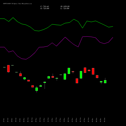Image resolution: width=126 pixels, height=126 pixels.
Task: Select the 04 Dec date label
Action: coord(105,120)
